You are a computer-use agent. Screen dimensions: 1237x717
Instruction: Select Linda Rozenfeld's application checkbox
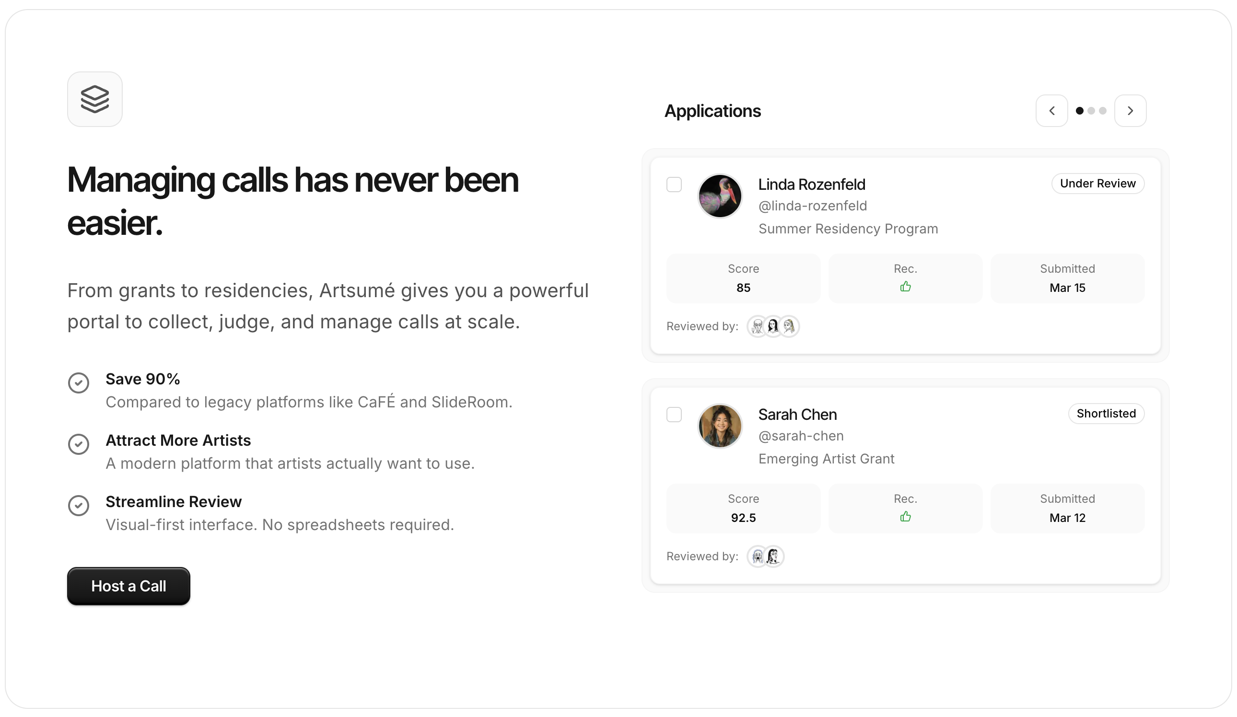[x=674, y=185]
